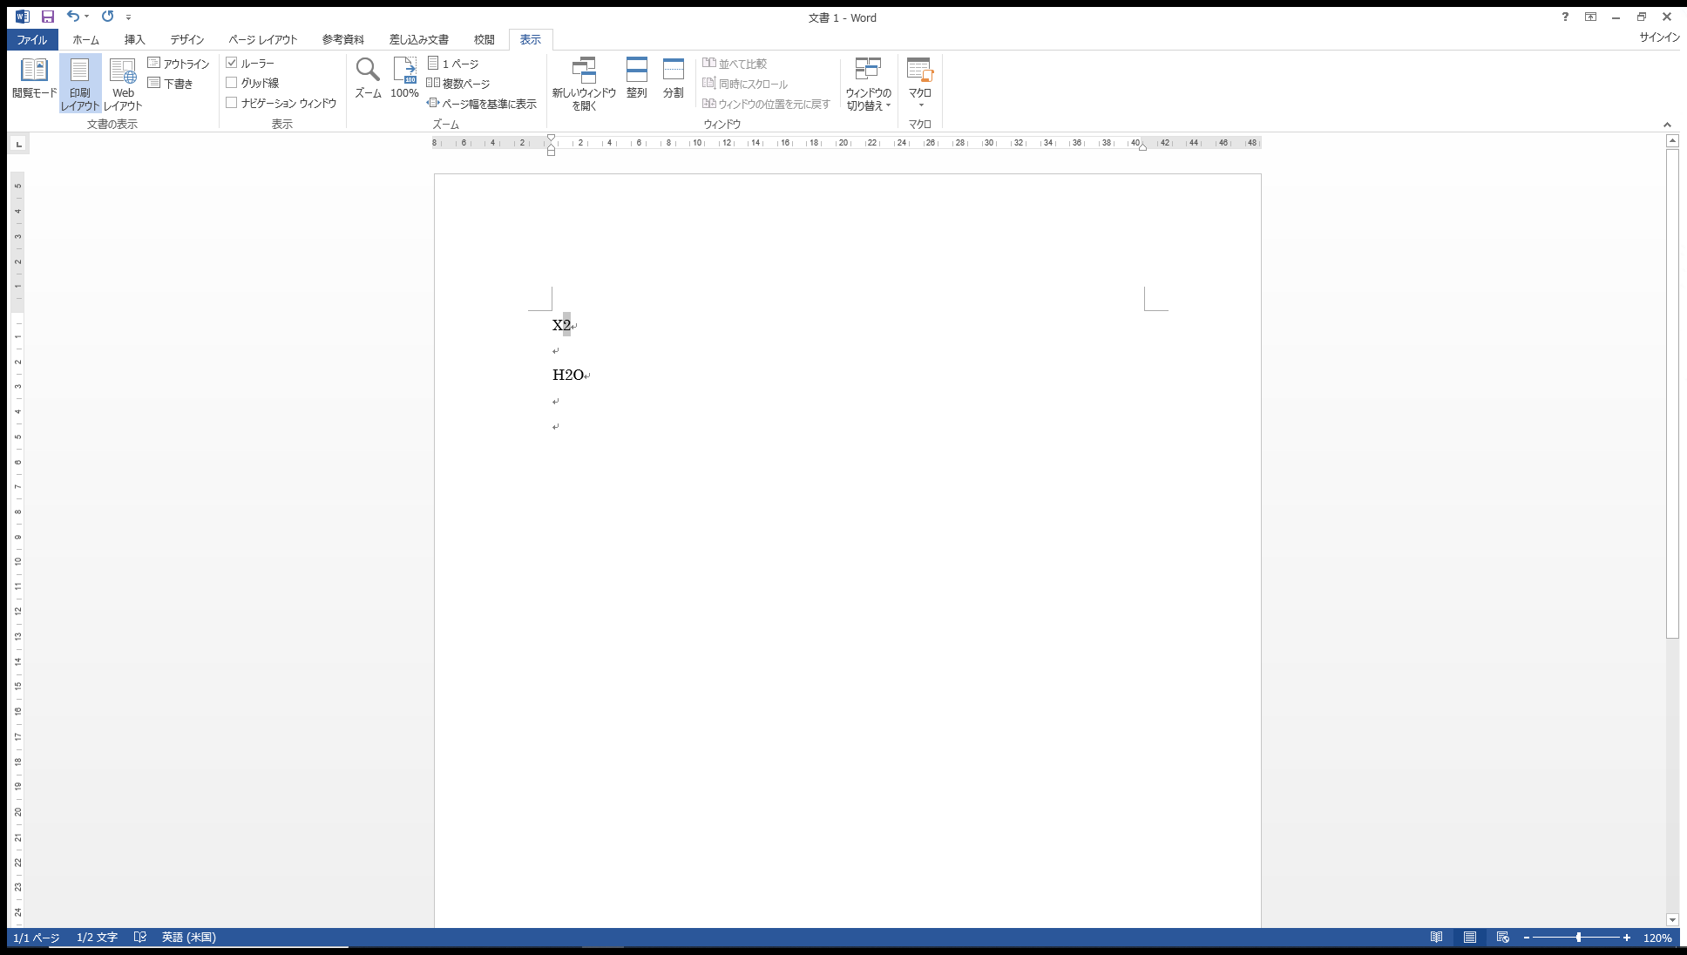Viewport: 1687px width, 955px height.
Task: Click the active View (表示) tab
Action: click(531, 39)
